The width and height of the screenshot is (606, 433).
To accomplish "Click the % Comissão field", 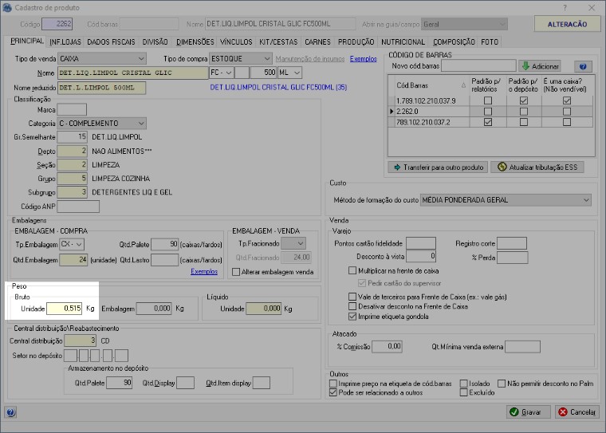I will click(x=387, y=346).
